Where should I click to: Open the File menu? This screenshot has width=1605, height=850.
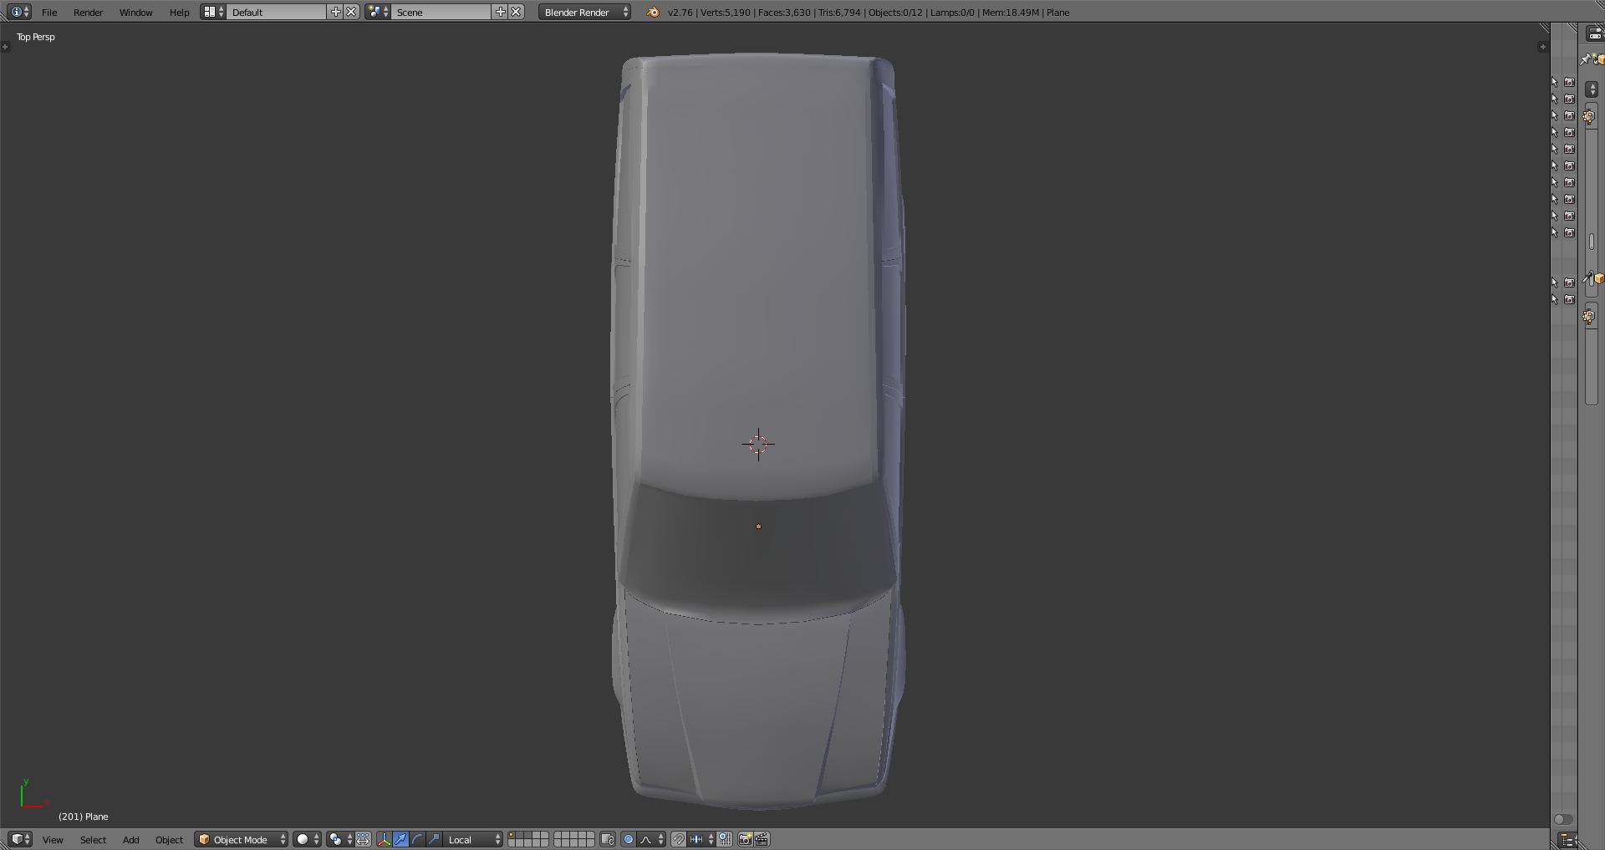(49, 12)
